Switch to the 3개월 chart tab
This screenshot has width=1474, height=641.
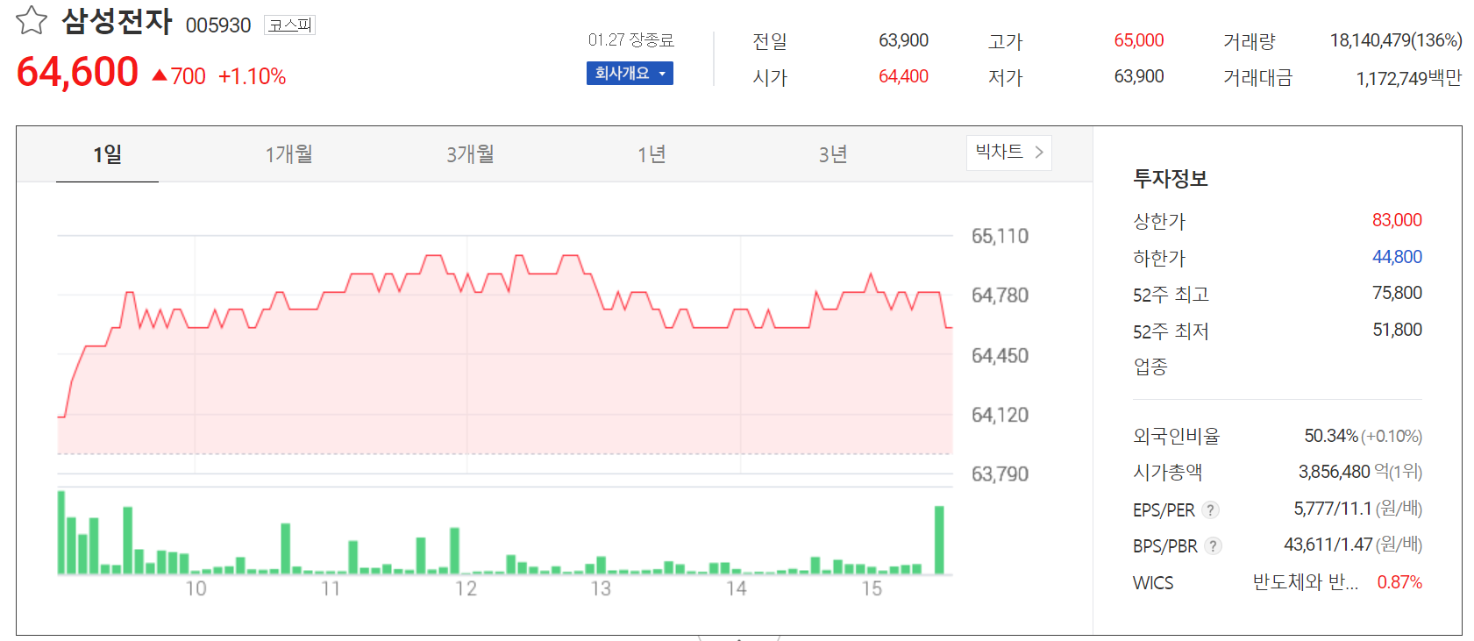(x=470, y=154)
